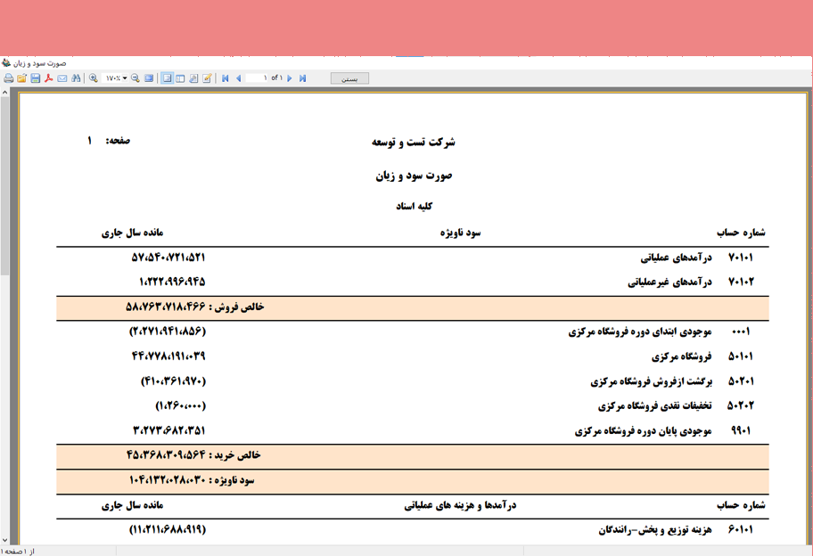Toggle thumbnails panel view
The height and width of the screenshot is (556, 813).
(x=180, y=78)
